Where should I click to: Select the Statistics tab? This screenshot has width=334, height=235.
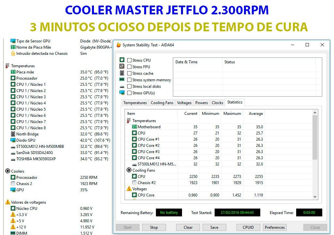point(235,102)
